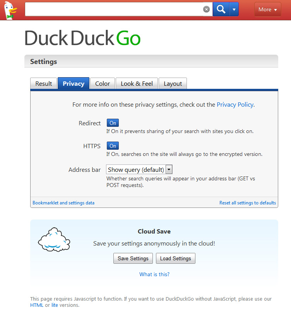The image size is (291, 320).
Task: Open the More menu
Action: point(267,9)
